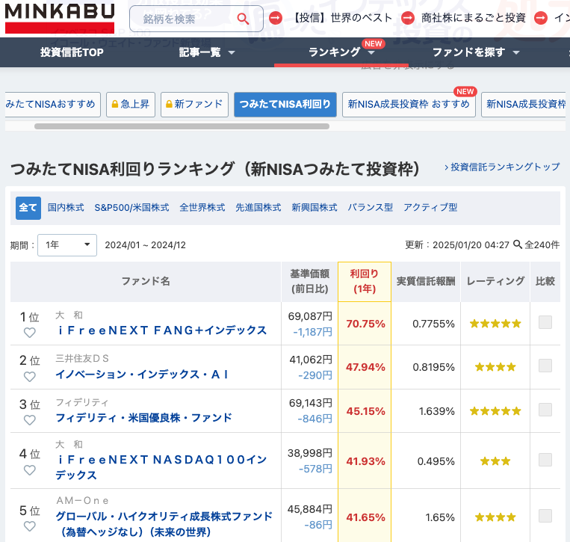The image size is (570, 542).
Task: Expand the ランキング menu
Action: (x=341, y=52)
